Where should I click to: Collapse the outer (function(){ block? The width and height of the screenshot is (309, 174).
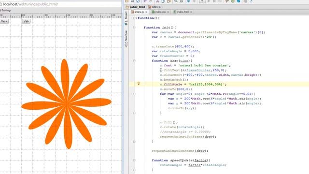tap(134, 18)
